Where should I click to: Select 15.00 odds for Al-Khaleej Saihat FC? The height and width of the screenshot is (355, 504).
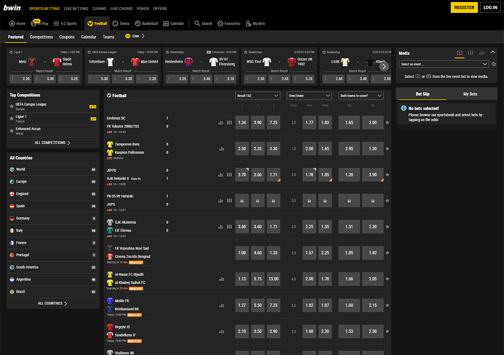[274, 279]
